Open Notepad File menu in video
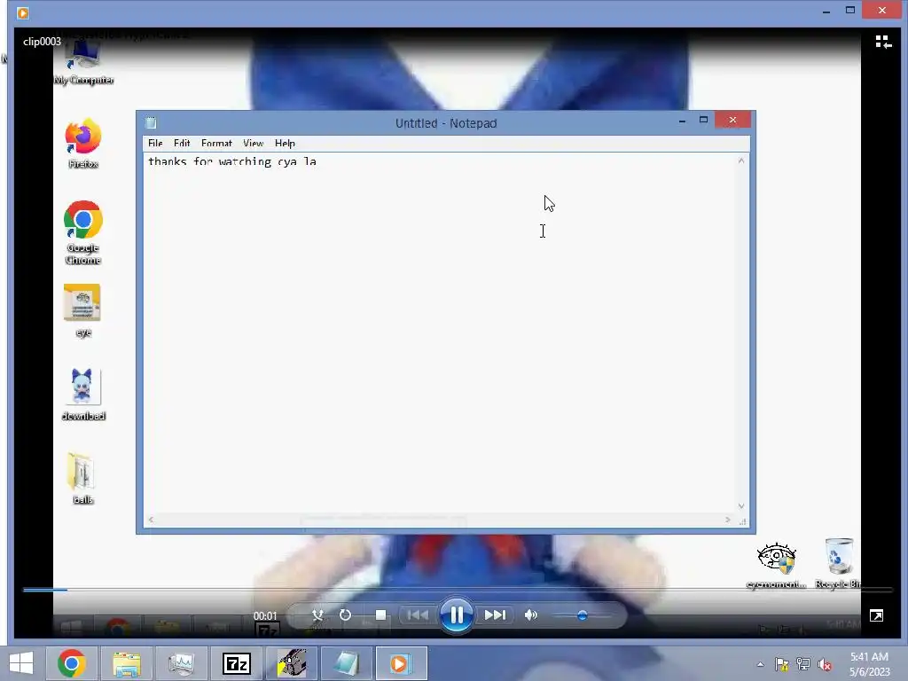Screen dimensions: 908x681 (x=155, y=143)
